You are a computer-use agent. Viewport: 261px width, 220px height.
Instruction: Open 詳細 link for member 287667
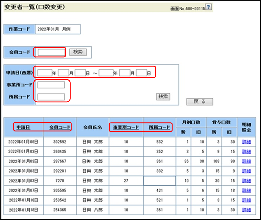click(246, 161)
